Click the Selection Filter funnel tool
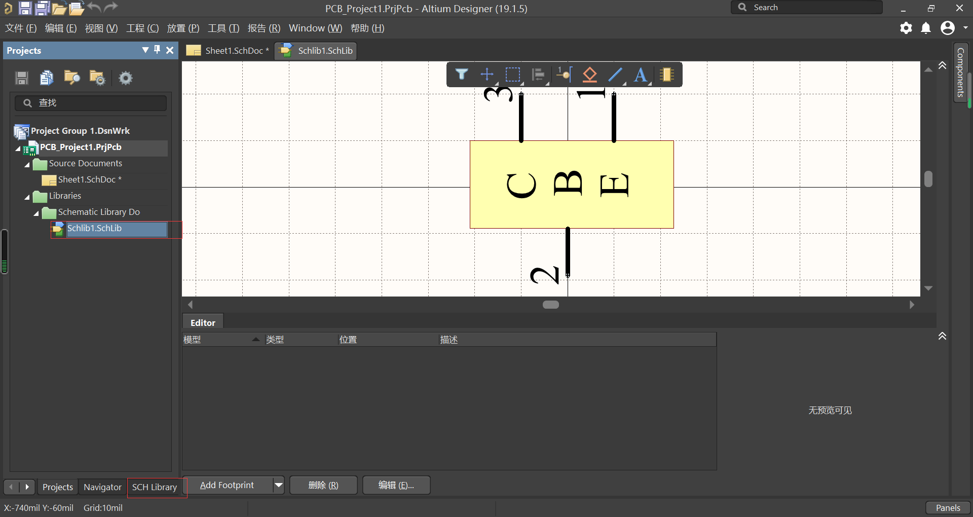The width and height of the screenshot is (973, 517). coord(462,75)
